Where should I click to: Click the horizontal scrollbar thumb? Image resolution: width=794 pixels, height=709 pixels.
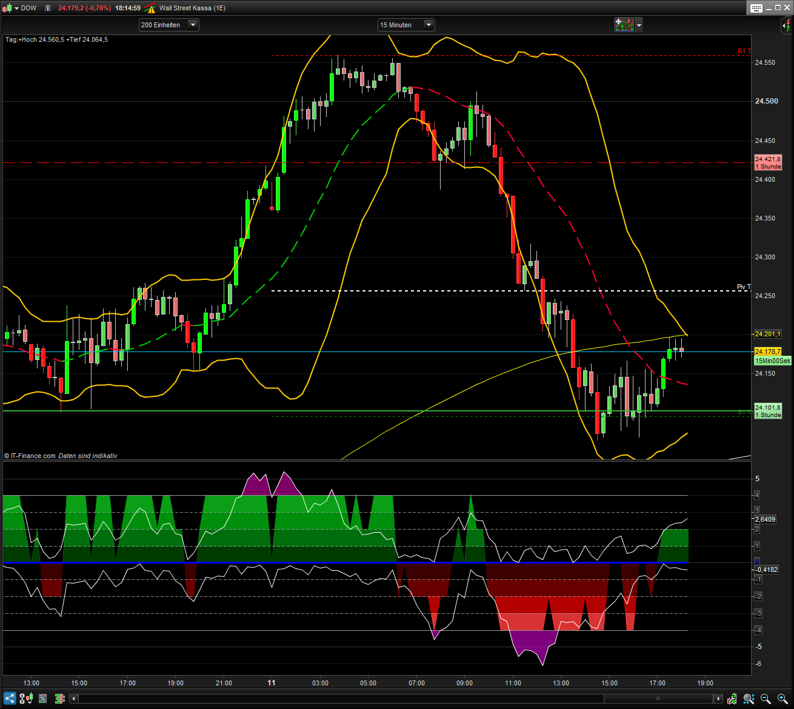(x=658, y=699)
